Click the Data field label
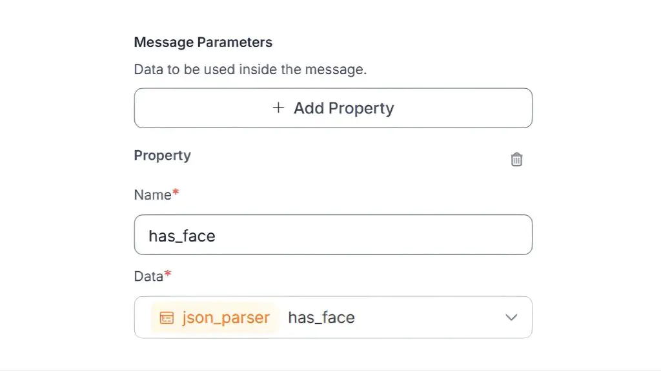Image resolution: width=661 pixels, height=371 pixels. pyautogui.click(x=148, y=276)
